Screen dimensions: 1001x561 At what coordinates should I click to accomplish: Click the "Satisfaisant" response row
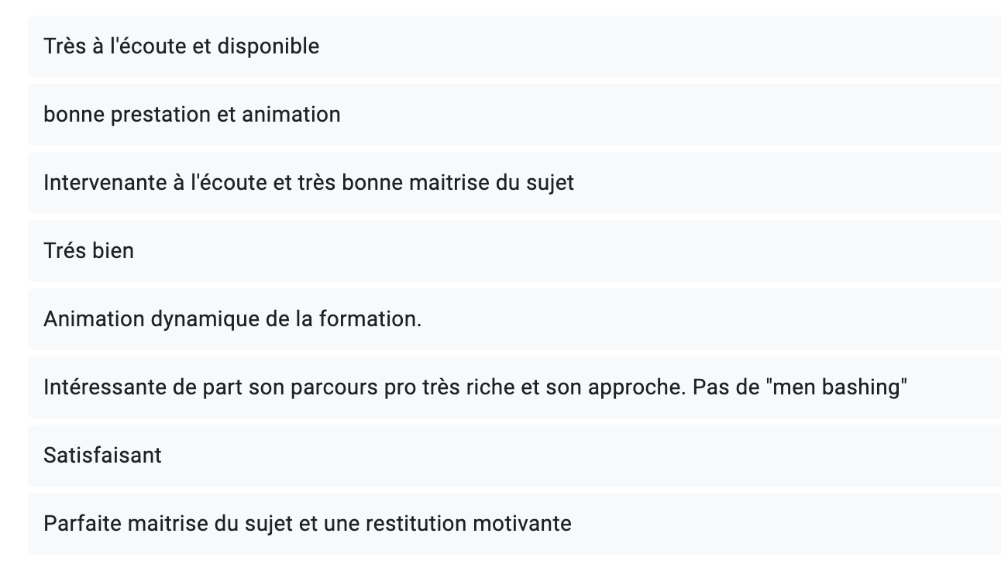pyautogui.click(x=514, y=456)
